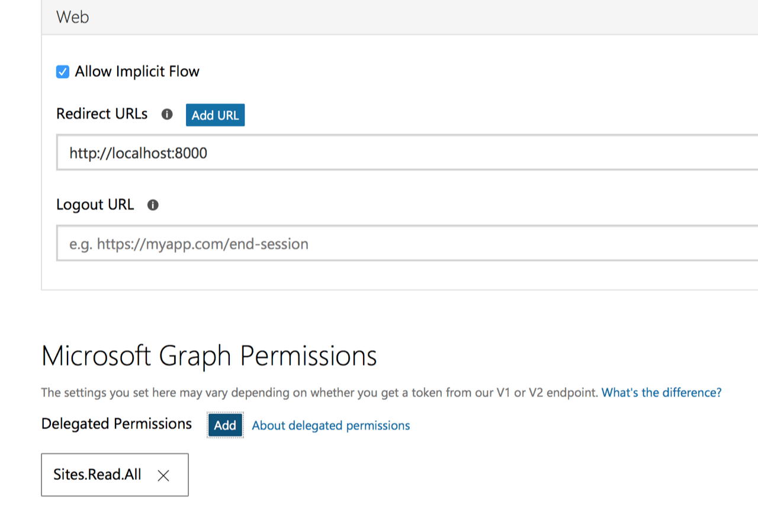Viewport: 758px width, 516px height.
Task: Open the About delegated permissions link
Action: 331,425
